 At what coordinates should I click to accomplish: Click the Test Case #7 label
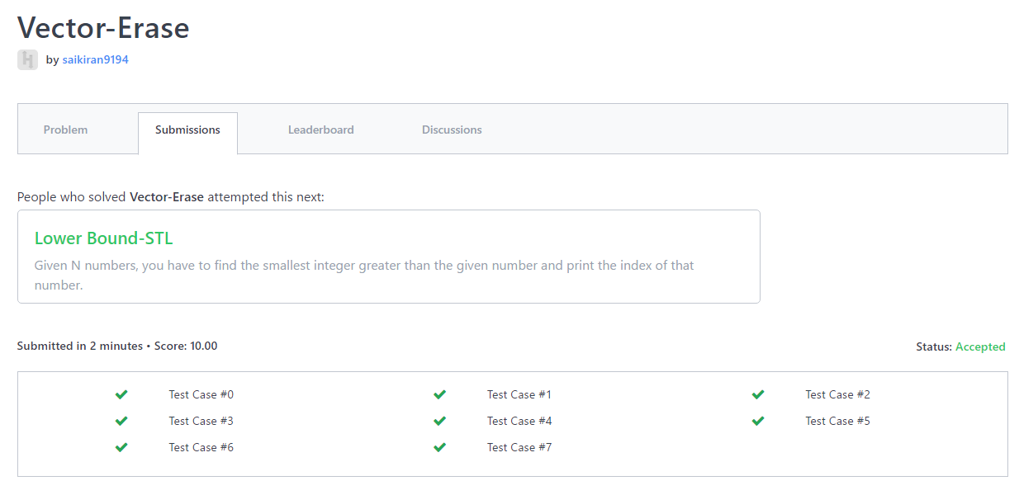point(519,447)
